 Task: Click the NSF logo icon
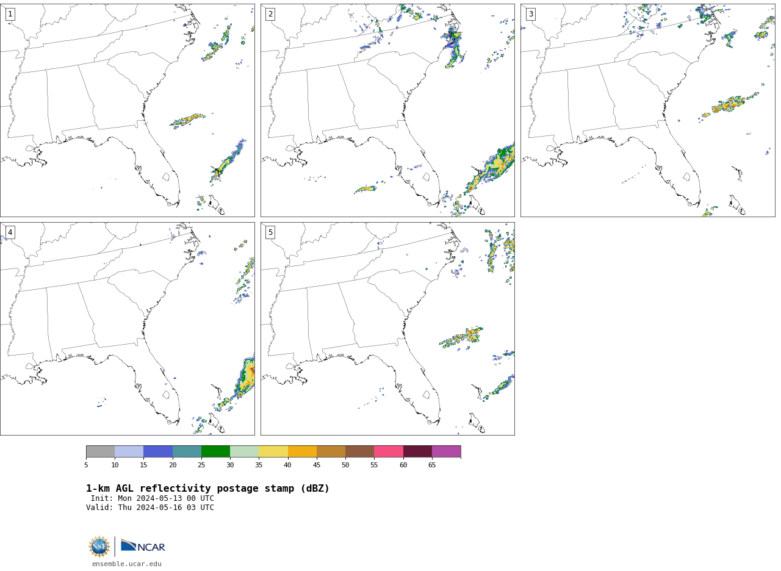(99, 547)
